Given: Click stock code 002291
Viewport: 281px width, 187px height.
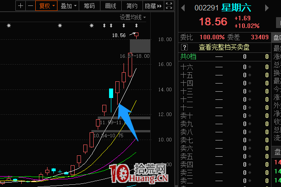Looking at the screenshot, I should [x=206, y=8].
